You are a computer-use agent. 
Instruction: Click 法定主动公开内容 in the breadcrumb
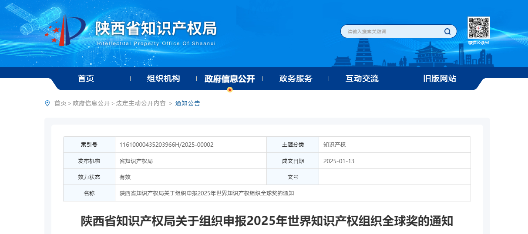[x=141, y=103]
